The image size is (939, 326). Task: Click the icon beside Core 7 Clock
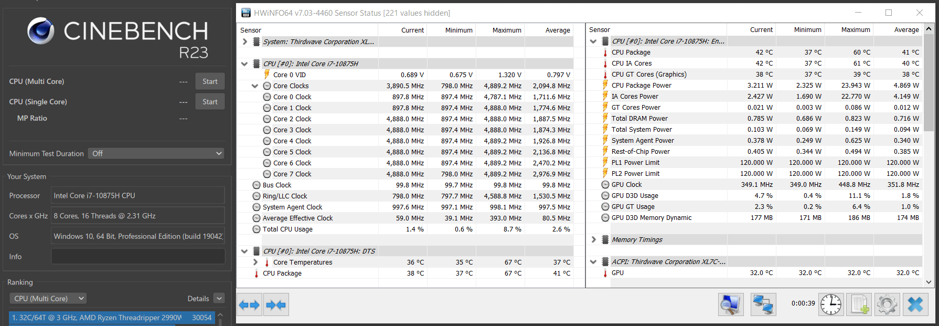point(267,174)
